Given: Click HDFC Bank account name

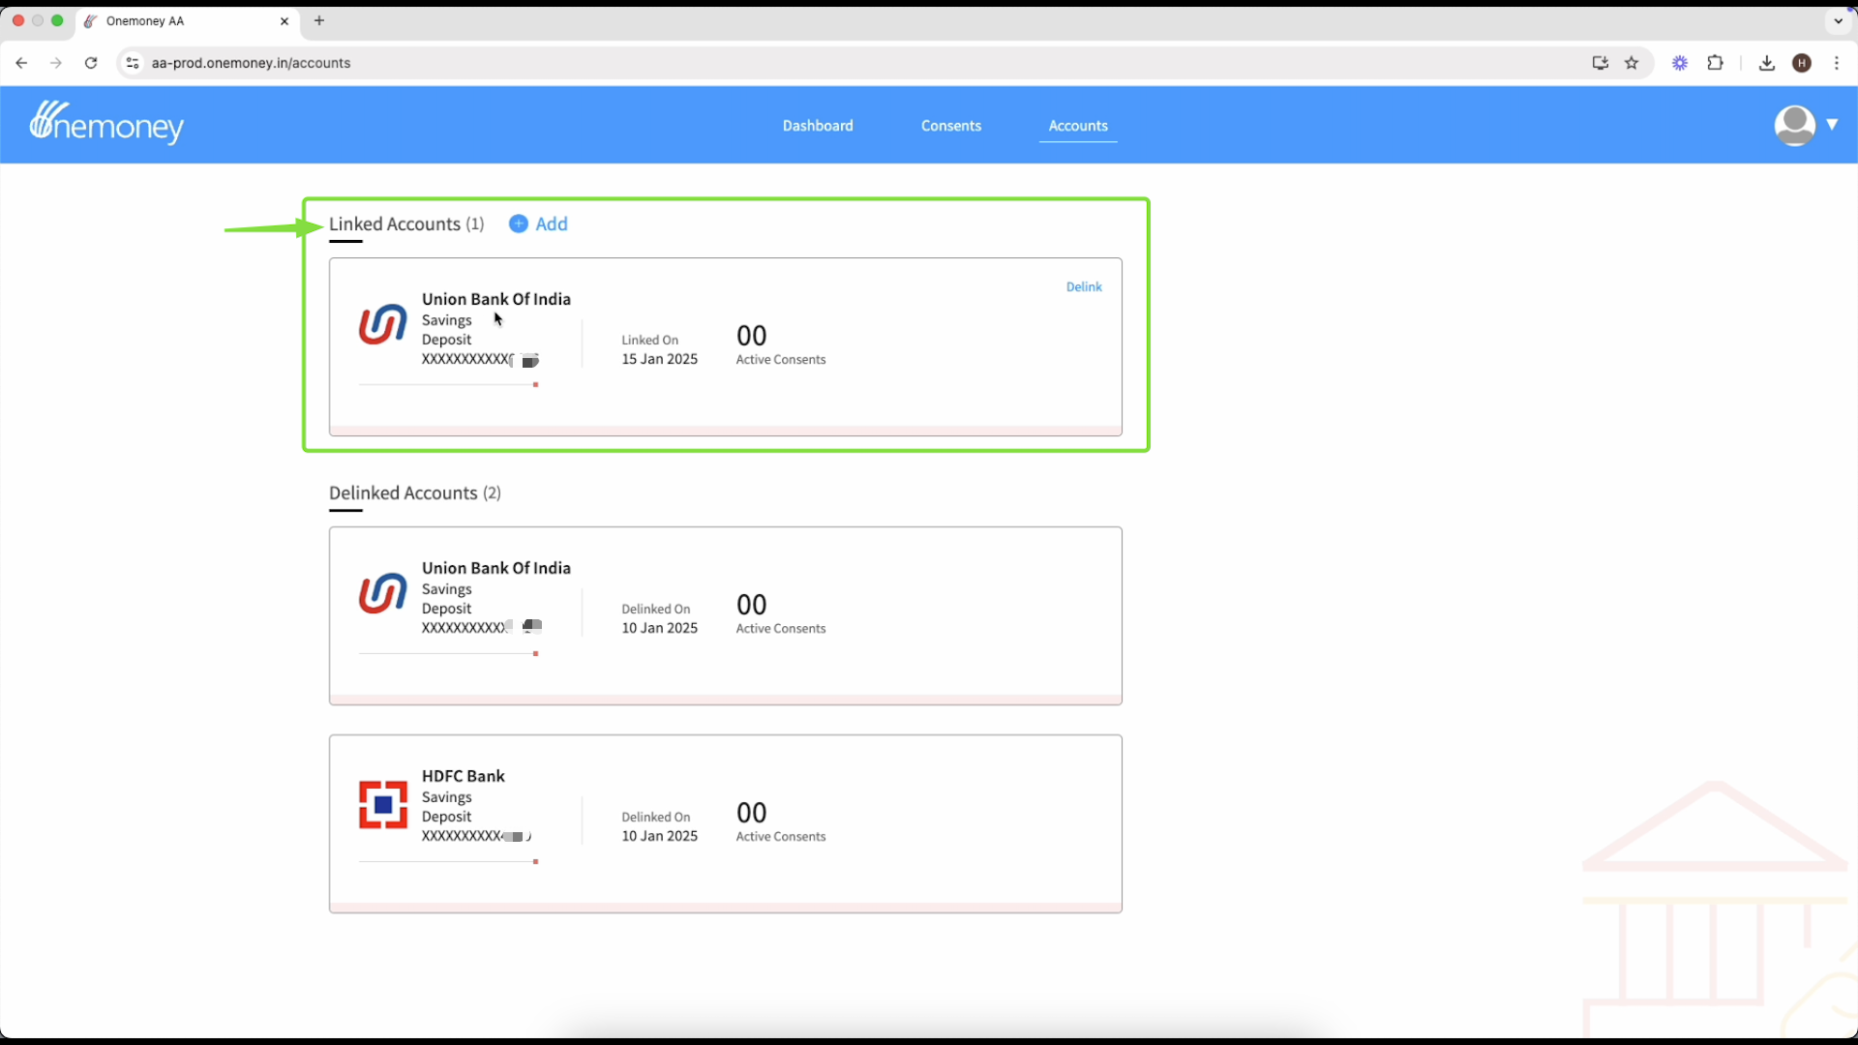Looking at the screenshot, I should (x=464, y=776).
